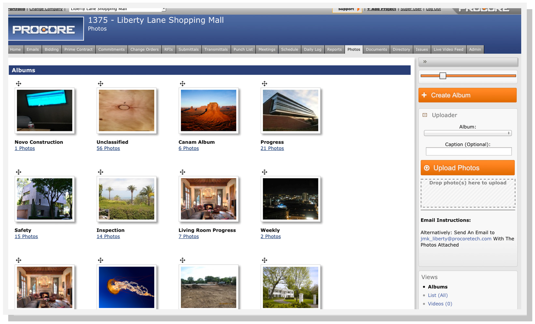Switch to the Daily Log tab

(x=312, y=50)
